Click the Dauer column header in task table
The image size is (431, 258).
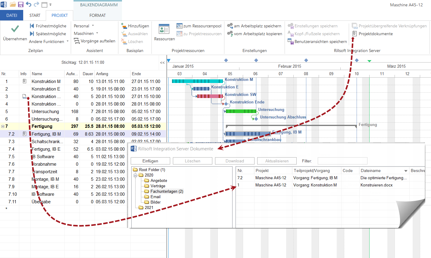point(88,74)
